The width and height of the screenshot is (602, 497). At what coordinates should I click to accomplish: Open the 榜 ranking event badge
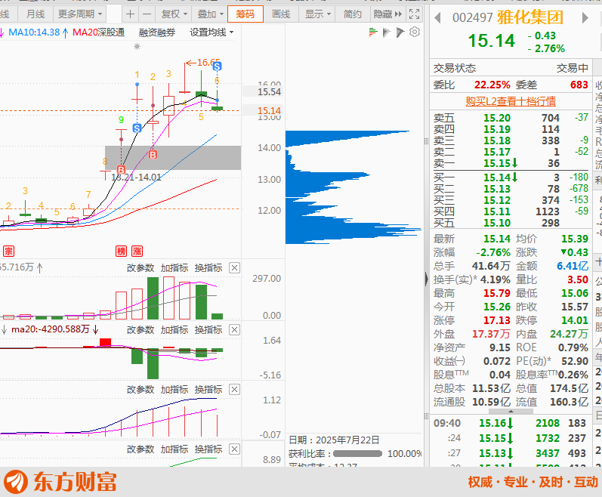point(122,252)
